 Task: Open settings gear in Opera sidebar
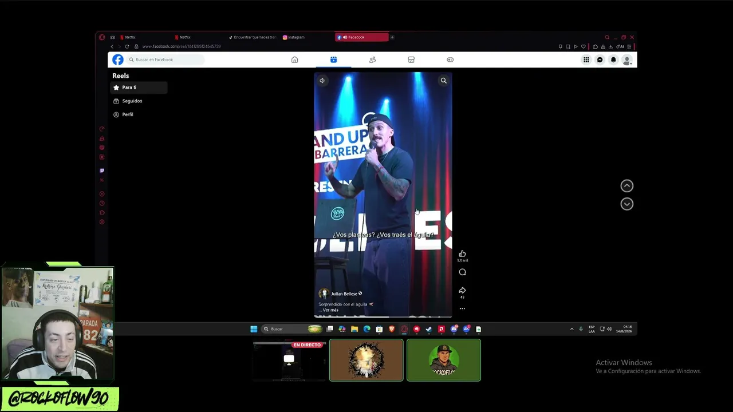tap(102, 222)
